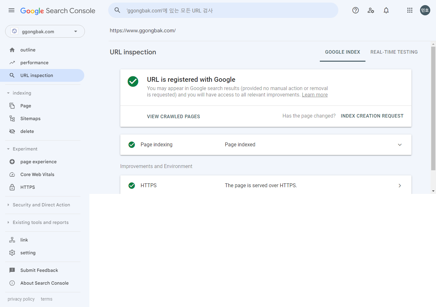Image resolution: width=436 pixels, height=307 pixels.
Task: Click the Index Creation Request button
Action: [x=372, y=116]
